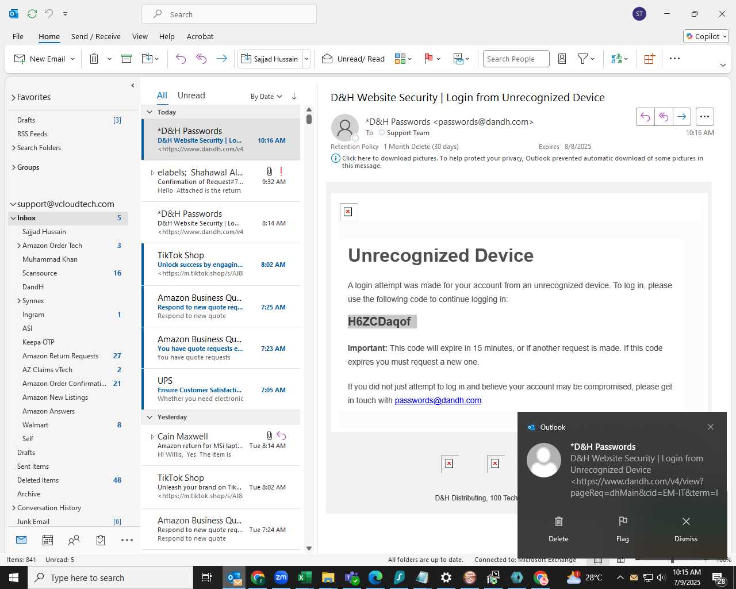Open the Categorize color squares icon
The image size is (736, 589).
(x=400, y=59)
